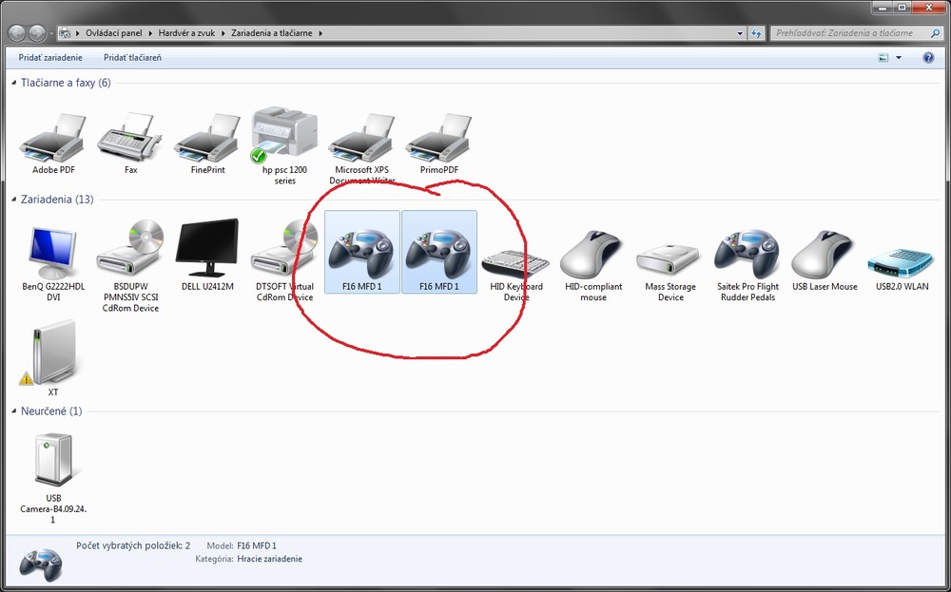Viewport: 951px width, 592px height.
Task: Click the forward navigation arrow
Action: [x=37, y=32]
